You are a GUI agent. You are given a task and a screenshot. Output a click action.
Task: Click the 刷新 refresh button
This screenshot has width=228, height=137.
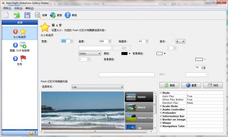pos(171,85)
